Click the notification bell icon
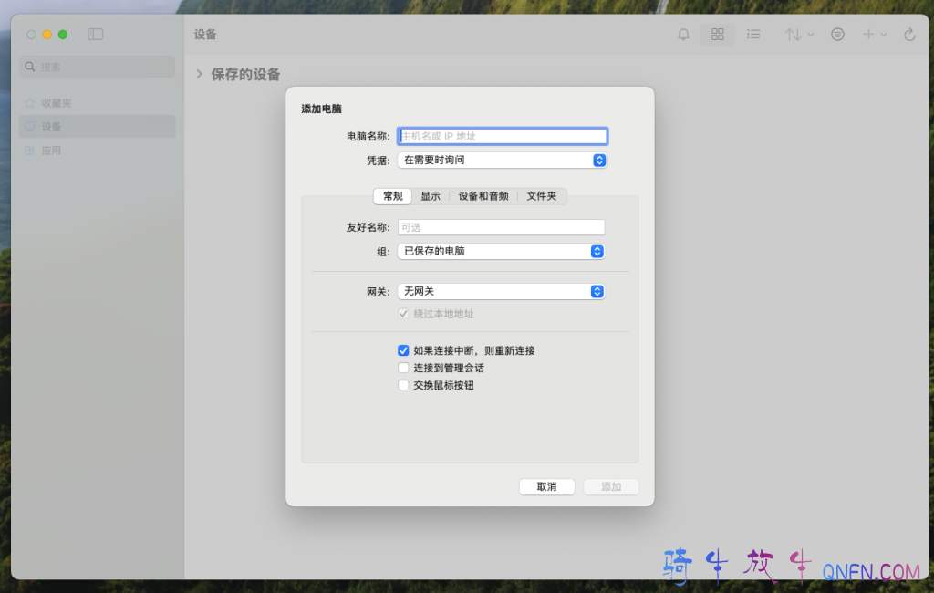Screen dimensions: 934x593 tap(683, 35)
